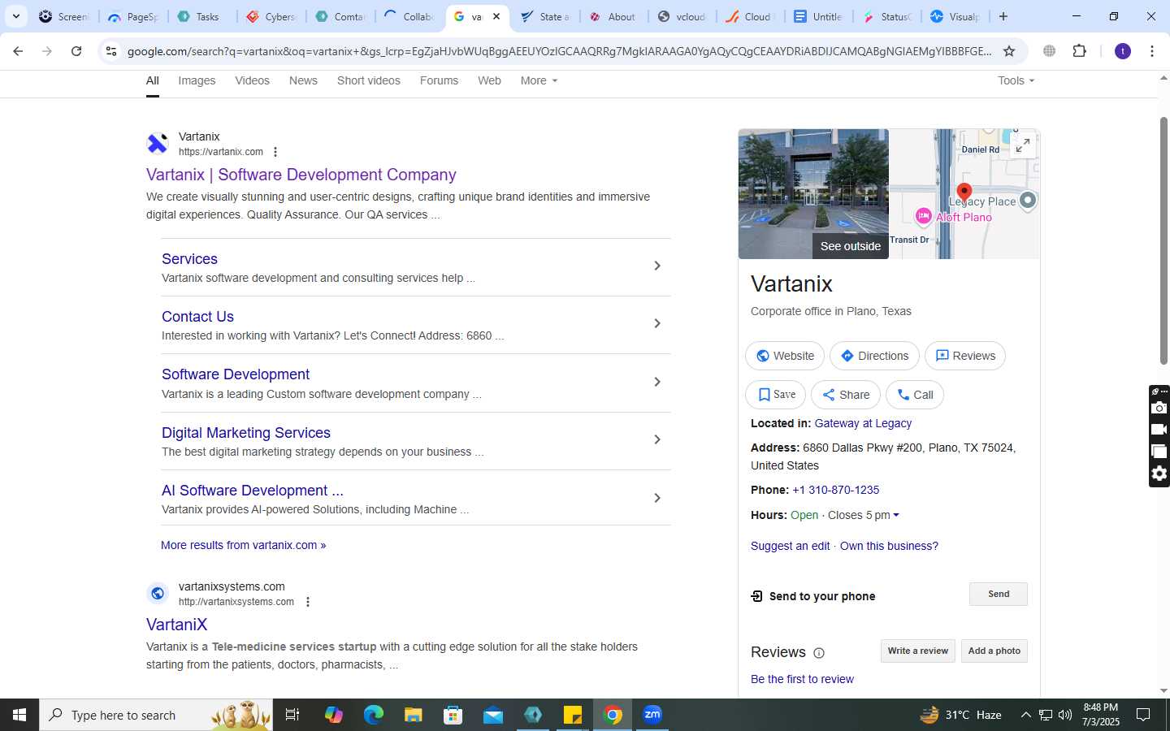The width and height of the screenshot is (1170, 731).
Task: Open Vartanix Software Development Company result
Action: (301, 175)
